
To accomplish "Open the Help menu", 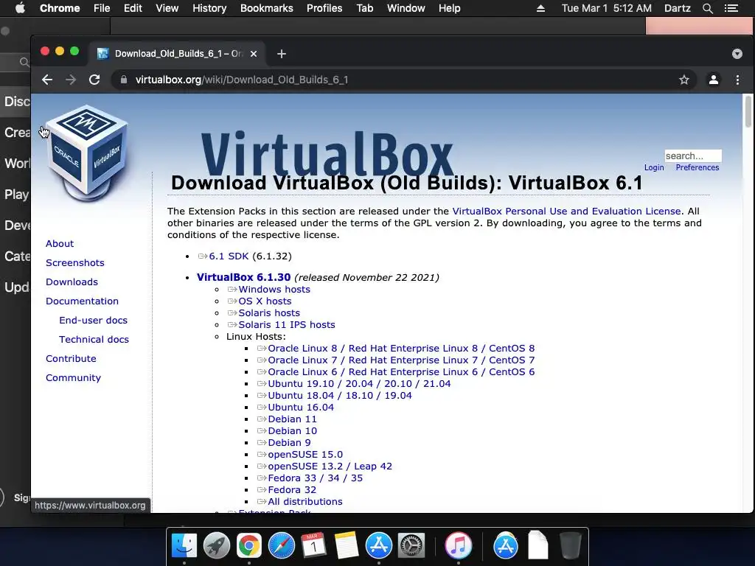I will pyautogui.click(x=449, y=8).
